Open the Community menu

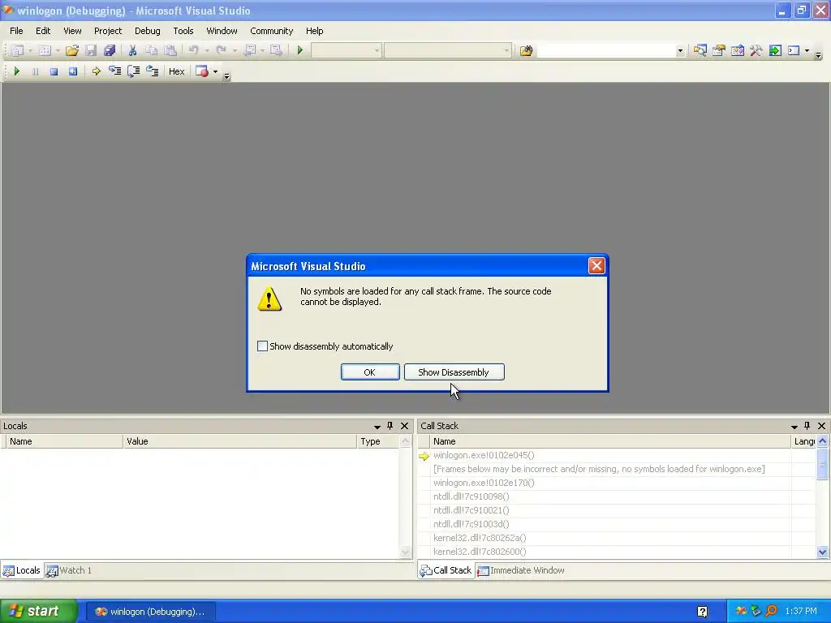tap(271, 31)
